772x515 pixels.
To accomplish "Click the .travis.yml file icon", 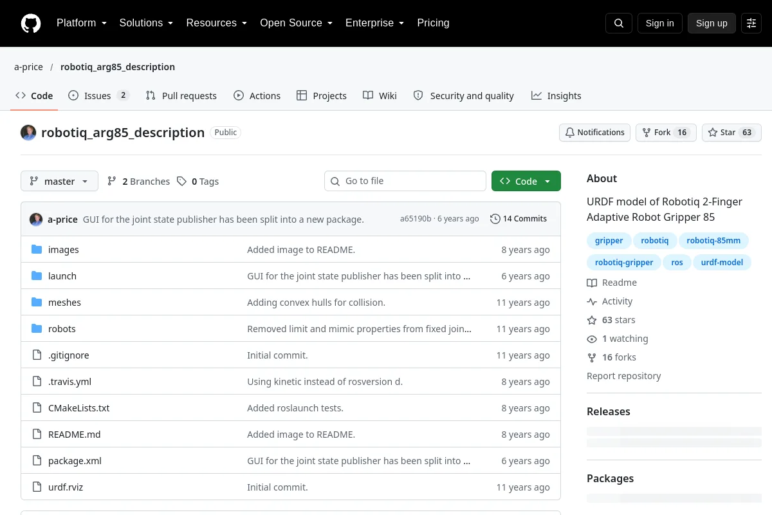I will coord(37,382).
